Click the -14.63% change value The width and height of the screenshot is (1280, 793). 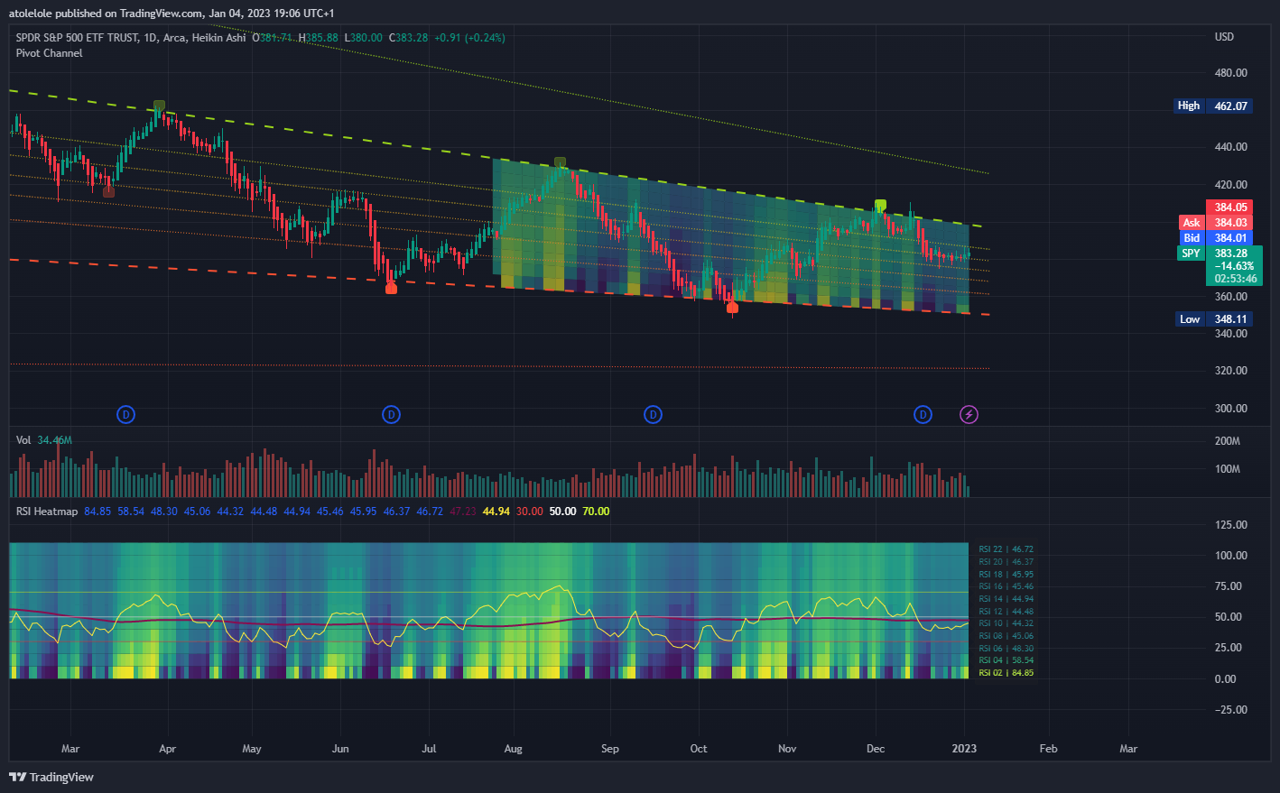pyautogui.click(x=1234, y=266)
